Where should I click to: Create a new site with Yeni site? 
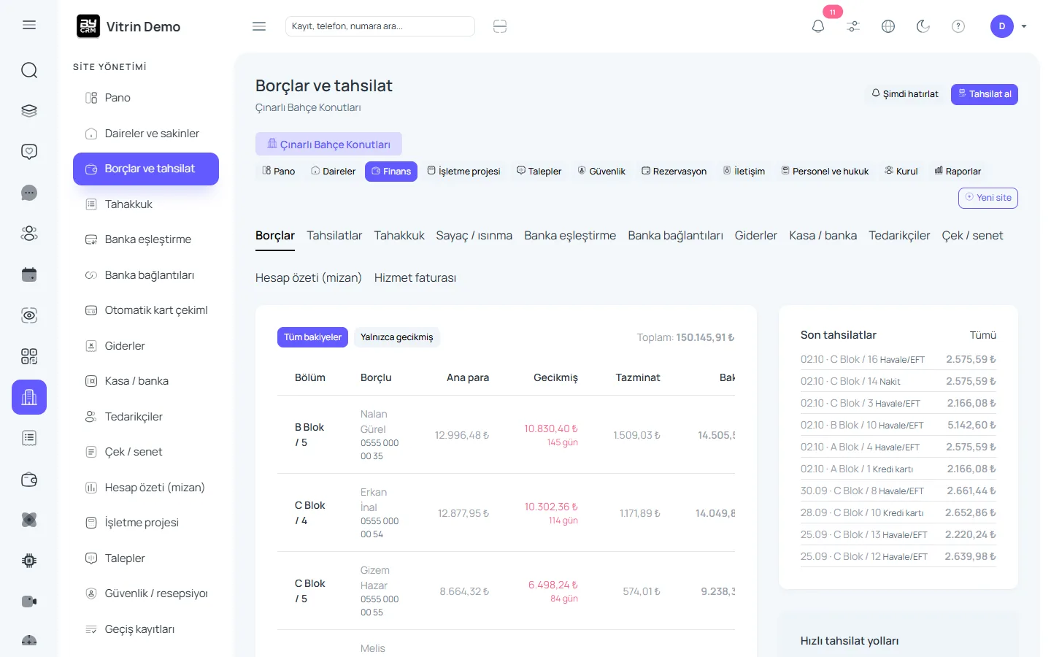988,198
